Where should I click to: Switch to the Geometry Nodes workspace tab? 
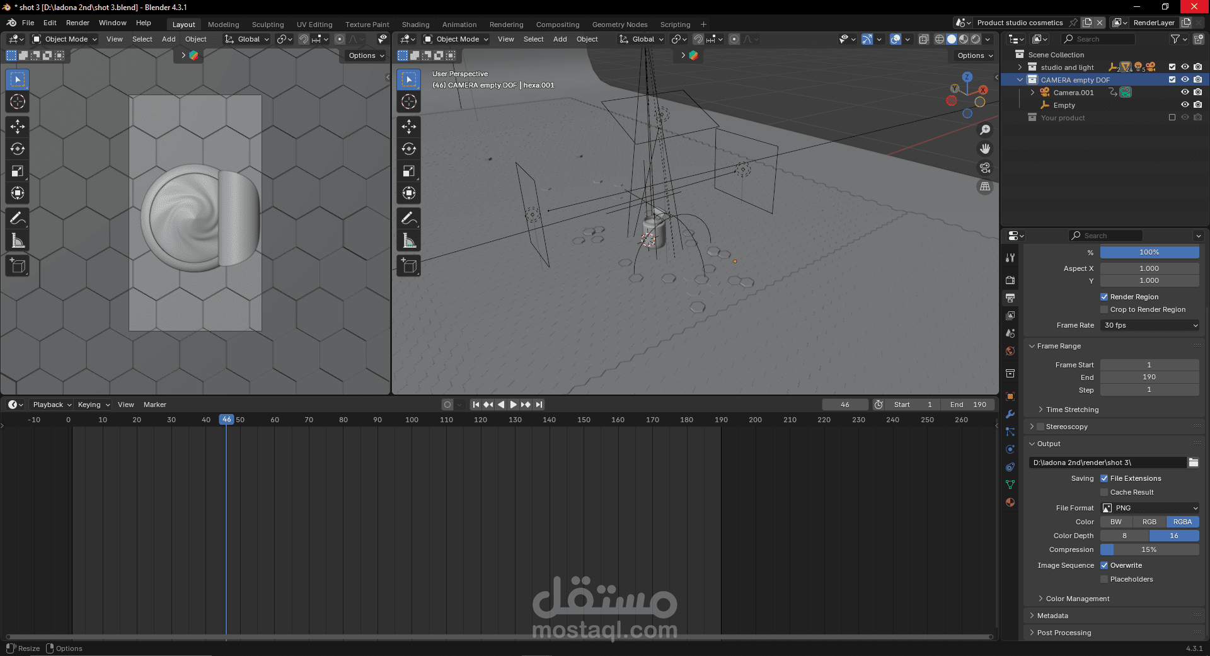click(620, 25)
